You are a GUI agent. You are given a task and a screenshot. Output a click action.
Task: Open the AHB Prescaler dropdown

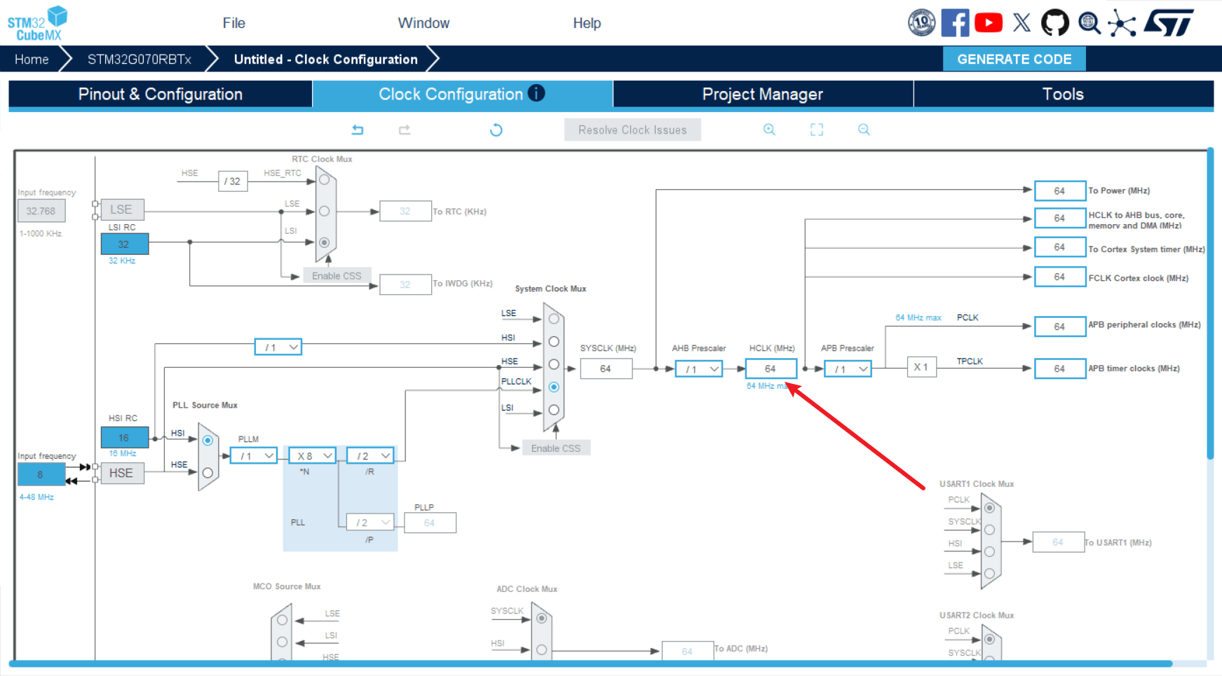point(699,369)
